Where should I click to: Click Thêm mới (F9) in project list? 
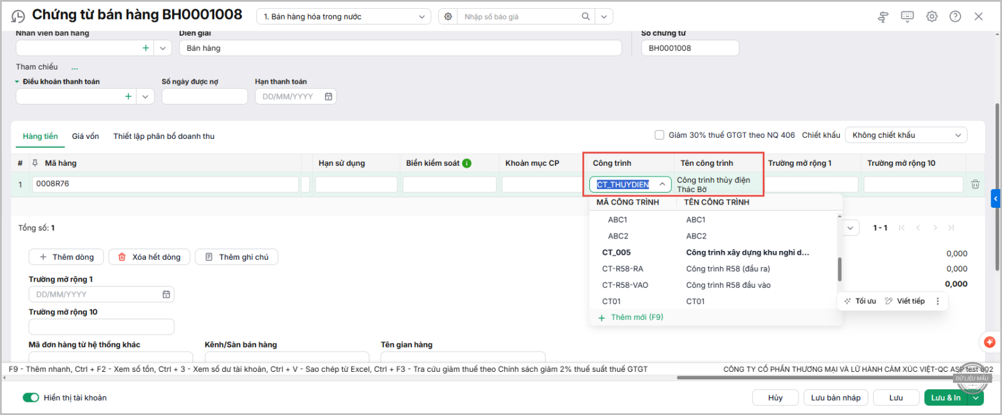point(631,317)
